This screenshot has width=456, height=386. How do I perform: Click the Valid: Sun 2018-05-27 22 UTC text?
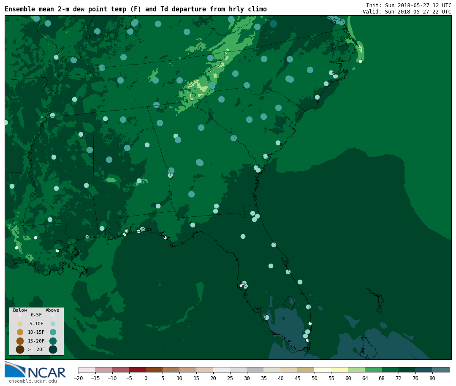(407, 12)
